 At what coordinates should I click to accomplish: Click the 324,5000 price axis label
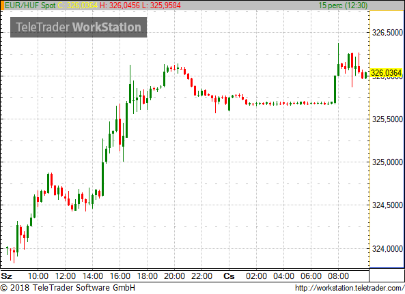(387, 205)
